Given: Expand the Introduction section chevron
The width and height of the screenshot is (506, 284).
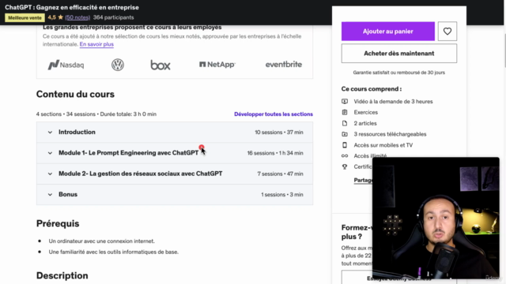Looking at the screenshot, I should (x=50, y=133).
